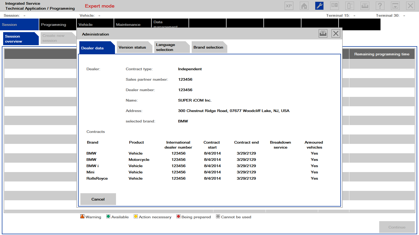Screen dimensions: 419x235
Task: Click the top toolbar print icon
Action: [x=365, y=6]
